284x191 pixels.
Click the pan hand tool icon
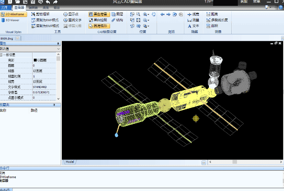[153, 14]
